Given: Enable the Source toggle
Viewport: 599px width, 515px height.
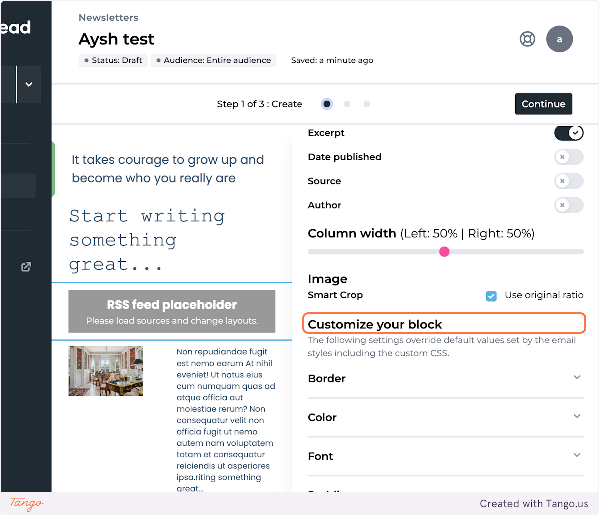Looking at the screenshot, I should [x=569, y=181].
